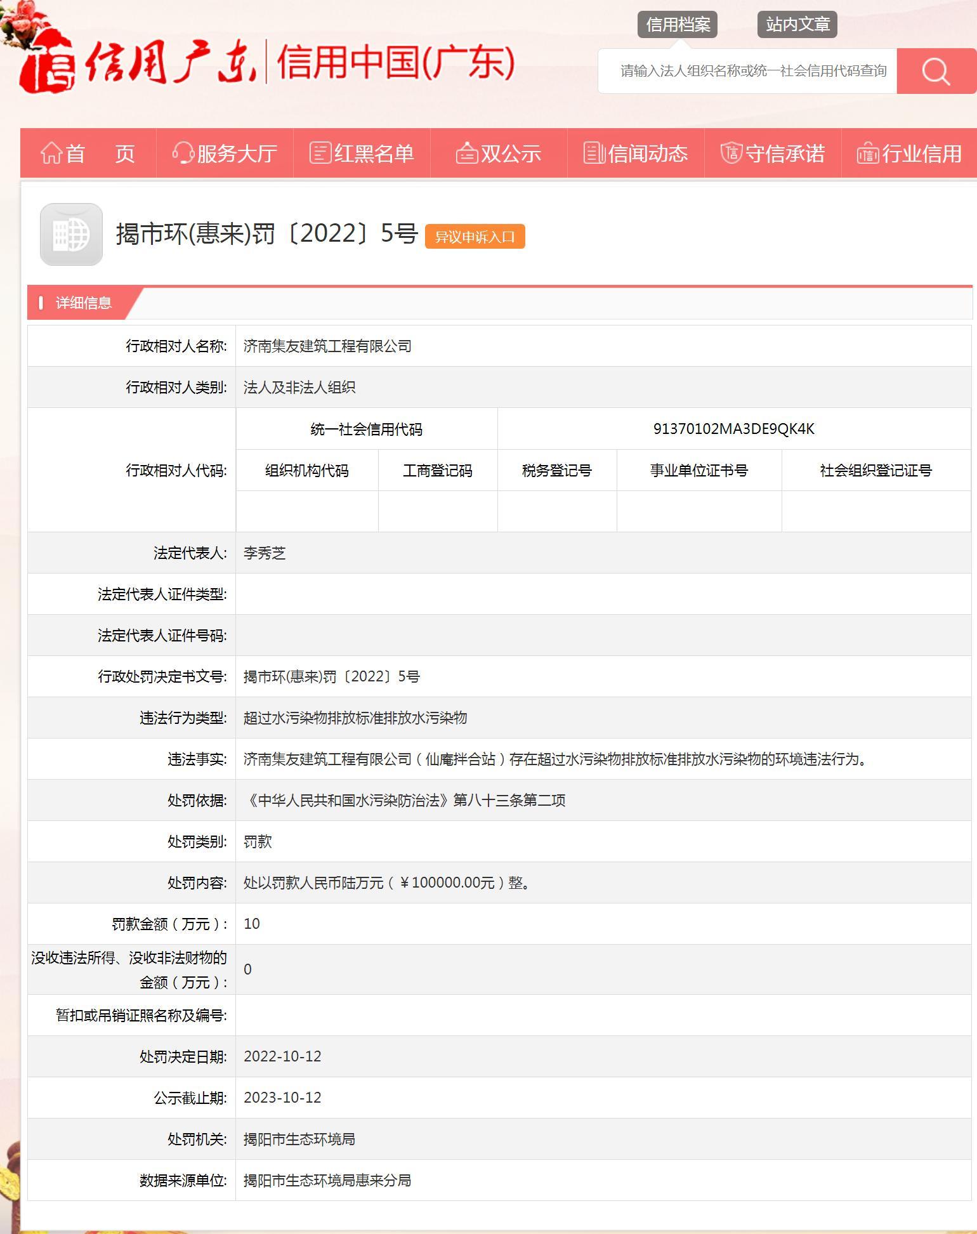The height and width of the screenshot is (1234, 977).
Task: Open the 服务大厅 menu item
Action: click(225, 154)
